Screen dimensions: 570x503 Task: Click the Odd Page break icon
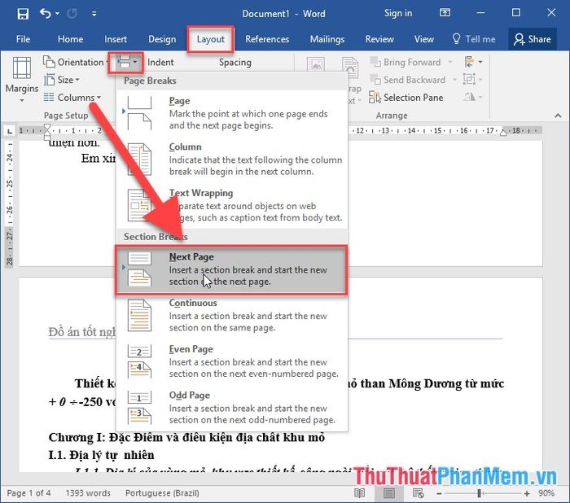(x=139, y=407)
